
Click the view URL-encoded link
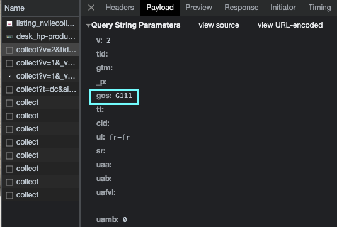click(290, 25)
